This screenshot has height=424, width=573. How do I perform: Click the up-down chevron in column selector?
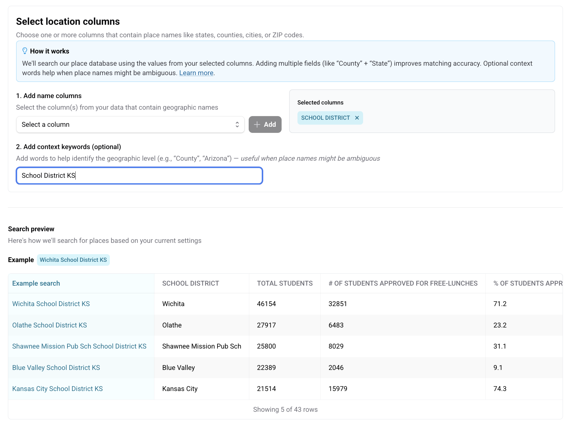pos(237,125)
